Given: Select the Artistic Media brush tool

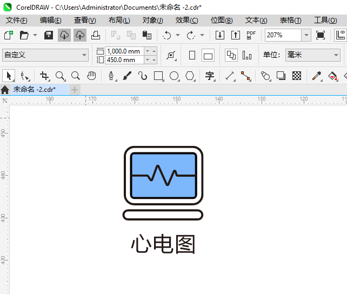Looking at the screenshot, I should coord(127,76).
